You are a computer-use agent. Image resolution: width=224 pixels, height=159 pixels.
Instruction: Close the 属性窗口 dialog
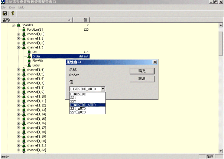[x=154, y=62]
